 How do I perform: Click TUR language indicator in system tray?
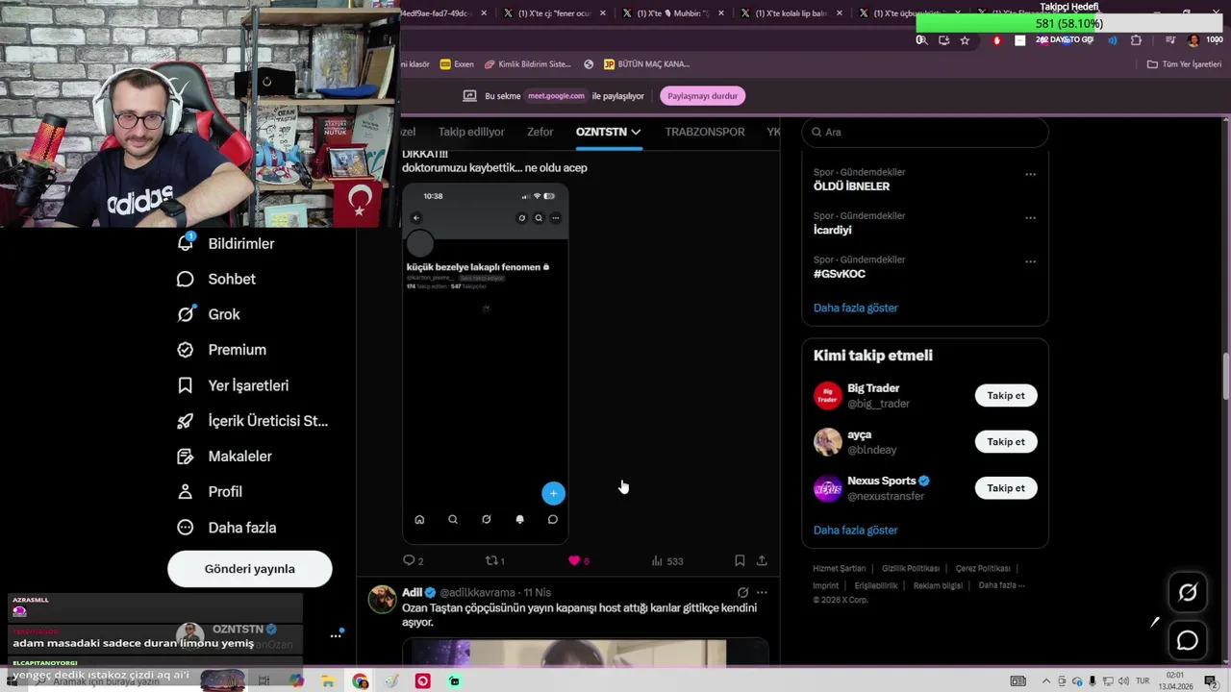1144,681
